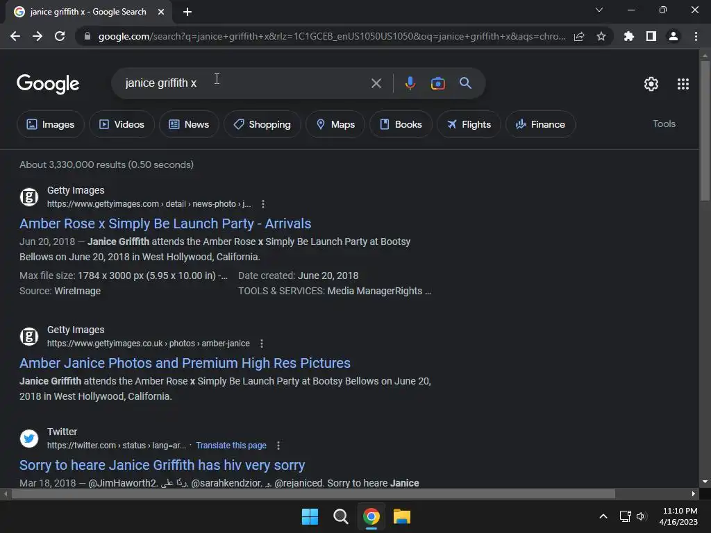Filter results by Images
711x533 pixels.
pos(50,124)
